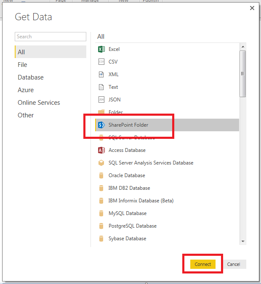Click the Access Database icon
The height and width of the screenshot is (284, 261).
(101, 150)
